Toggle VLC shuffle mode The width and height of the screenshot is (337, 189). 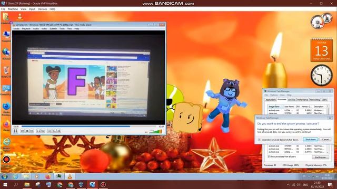tap(58, 131)
